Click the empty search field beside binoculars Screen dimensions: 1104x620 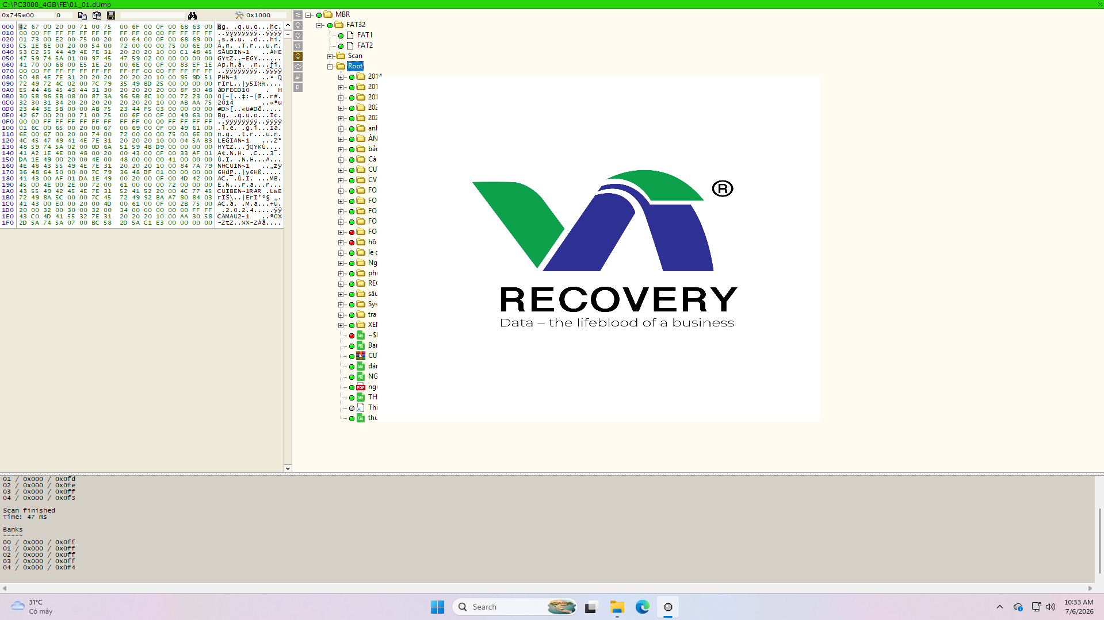(152, 16)
